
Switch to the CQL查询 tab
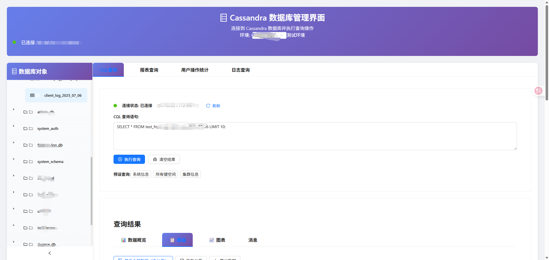click(108, 70)
